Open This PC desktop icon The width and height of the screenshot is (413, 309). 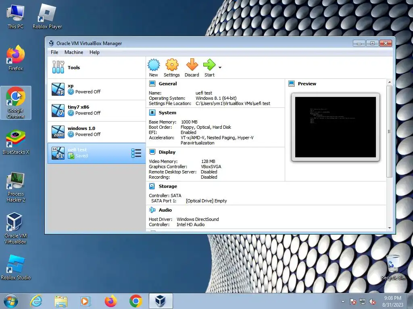(16, 16)
